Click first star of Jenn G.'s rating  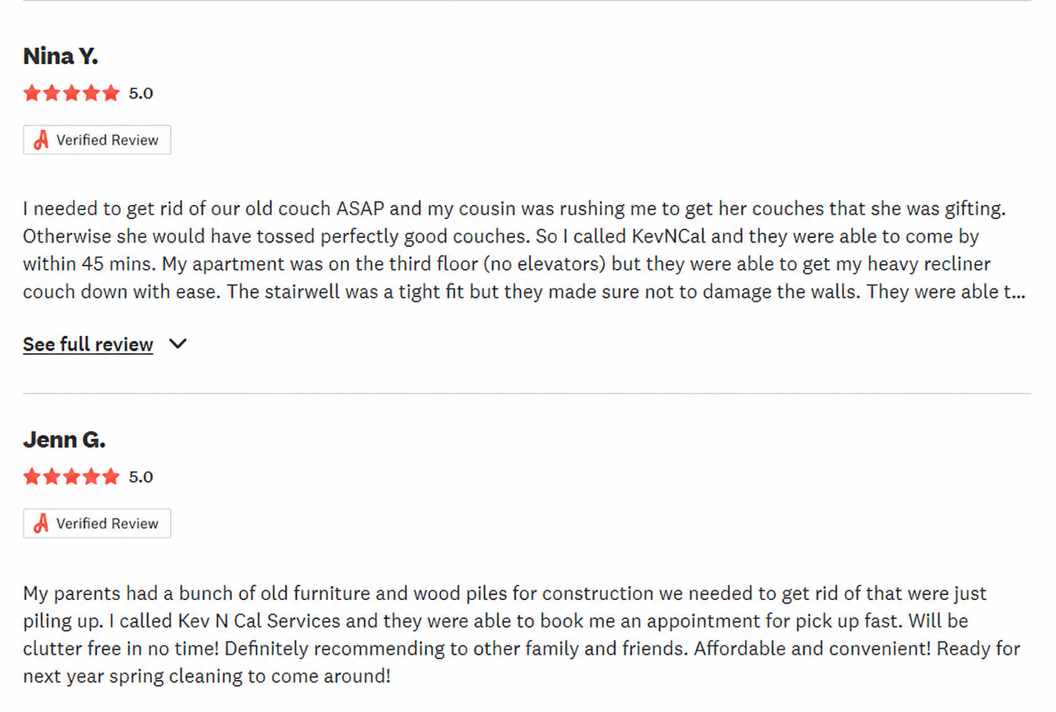pos(32,476)
